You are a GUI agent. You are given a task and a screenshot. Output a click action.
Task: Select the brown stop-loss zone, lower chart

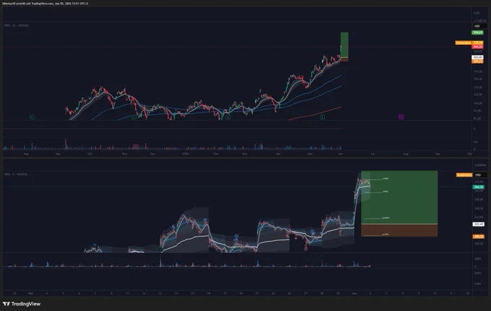[x=399, y=231]
